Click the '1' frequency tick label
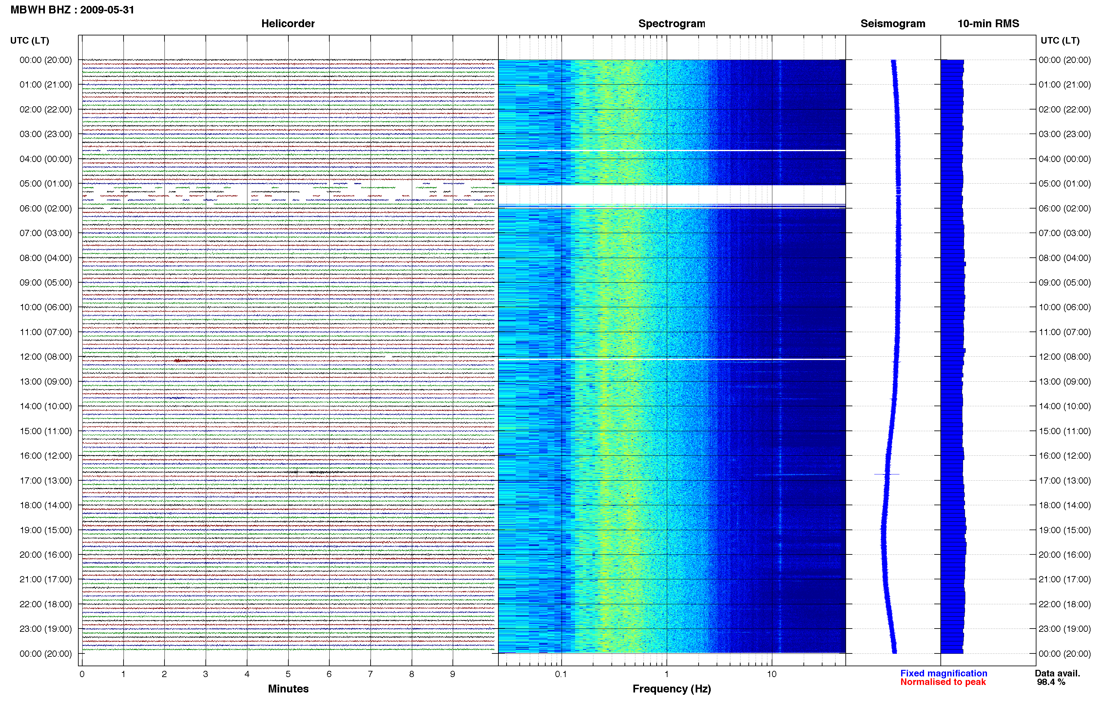The image size is (1120, 701). [666, 674]
